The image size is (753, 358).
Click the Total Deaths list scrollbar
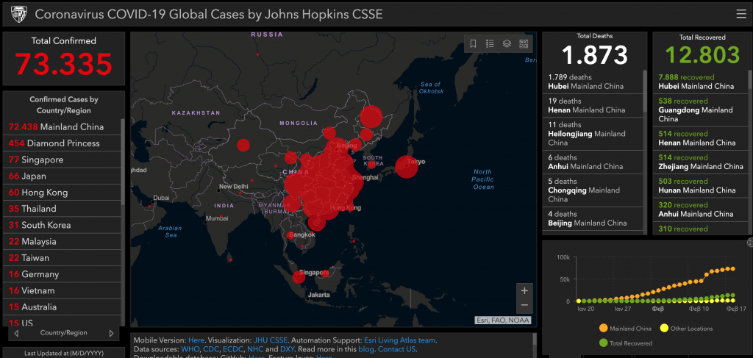pyautogui.click(x=645, y=147)
